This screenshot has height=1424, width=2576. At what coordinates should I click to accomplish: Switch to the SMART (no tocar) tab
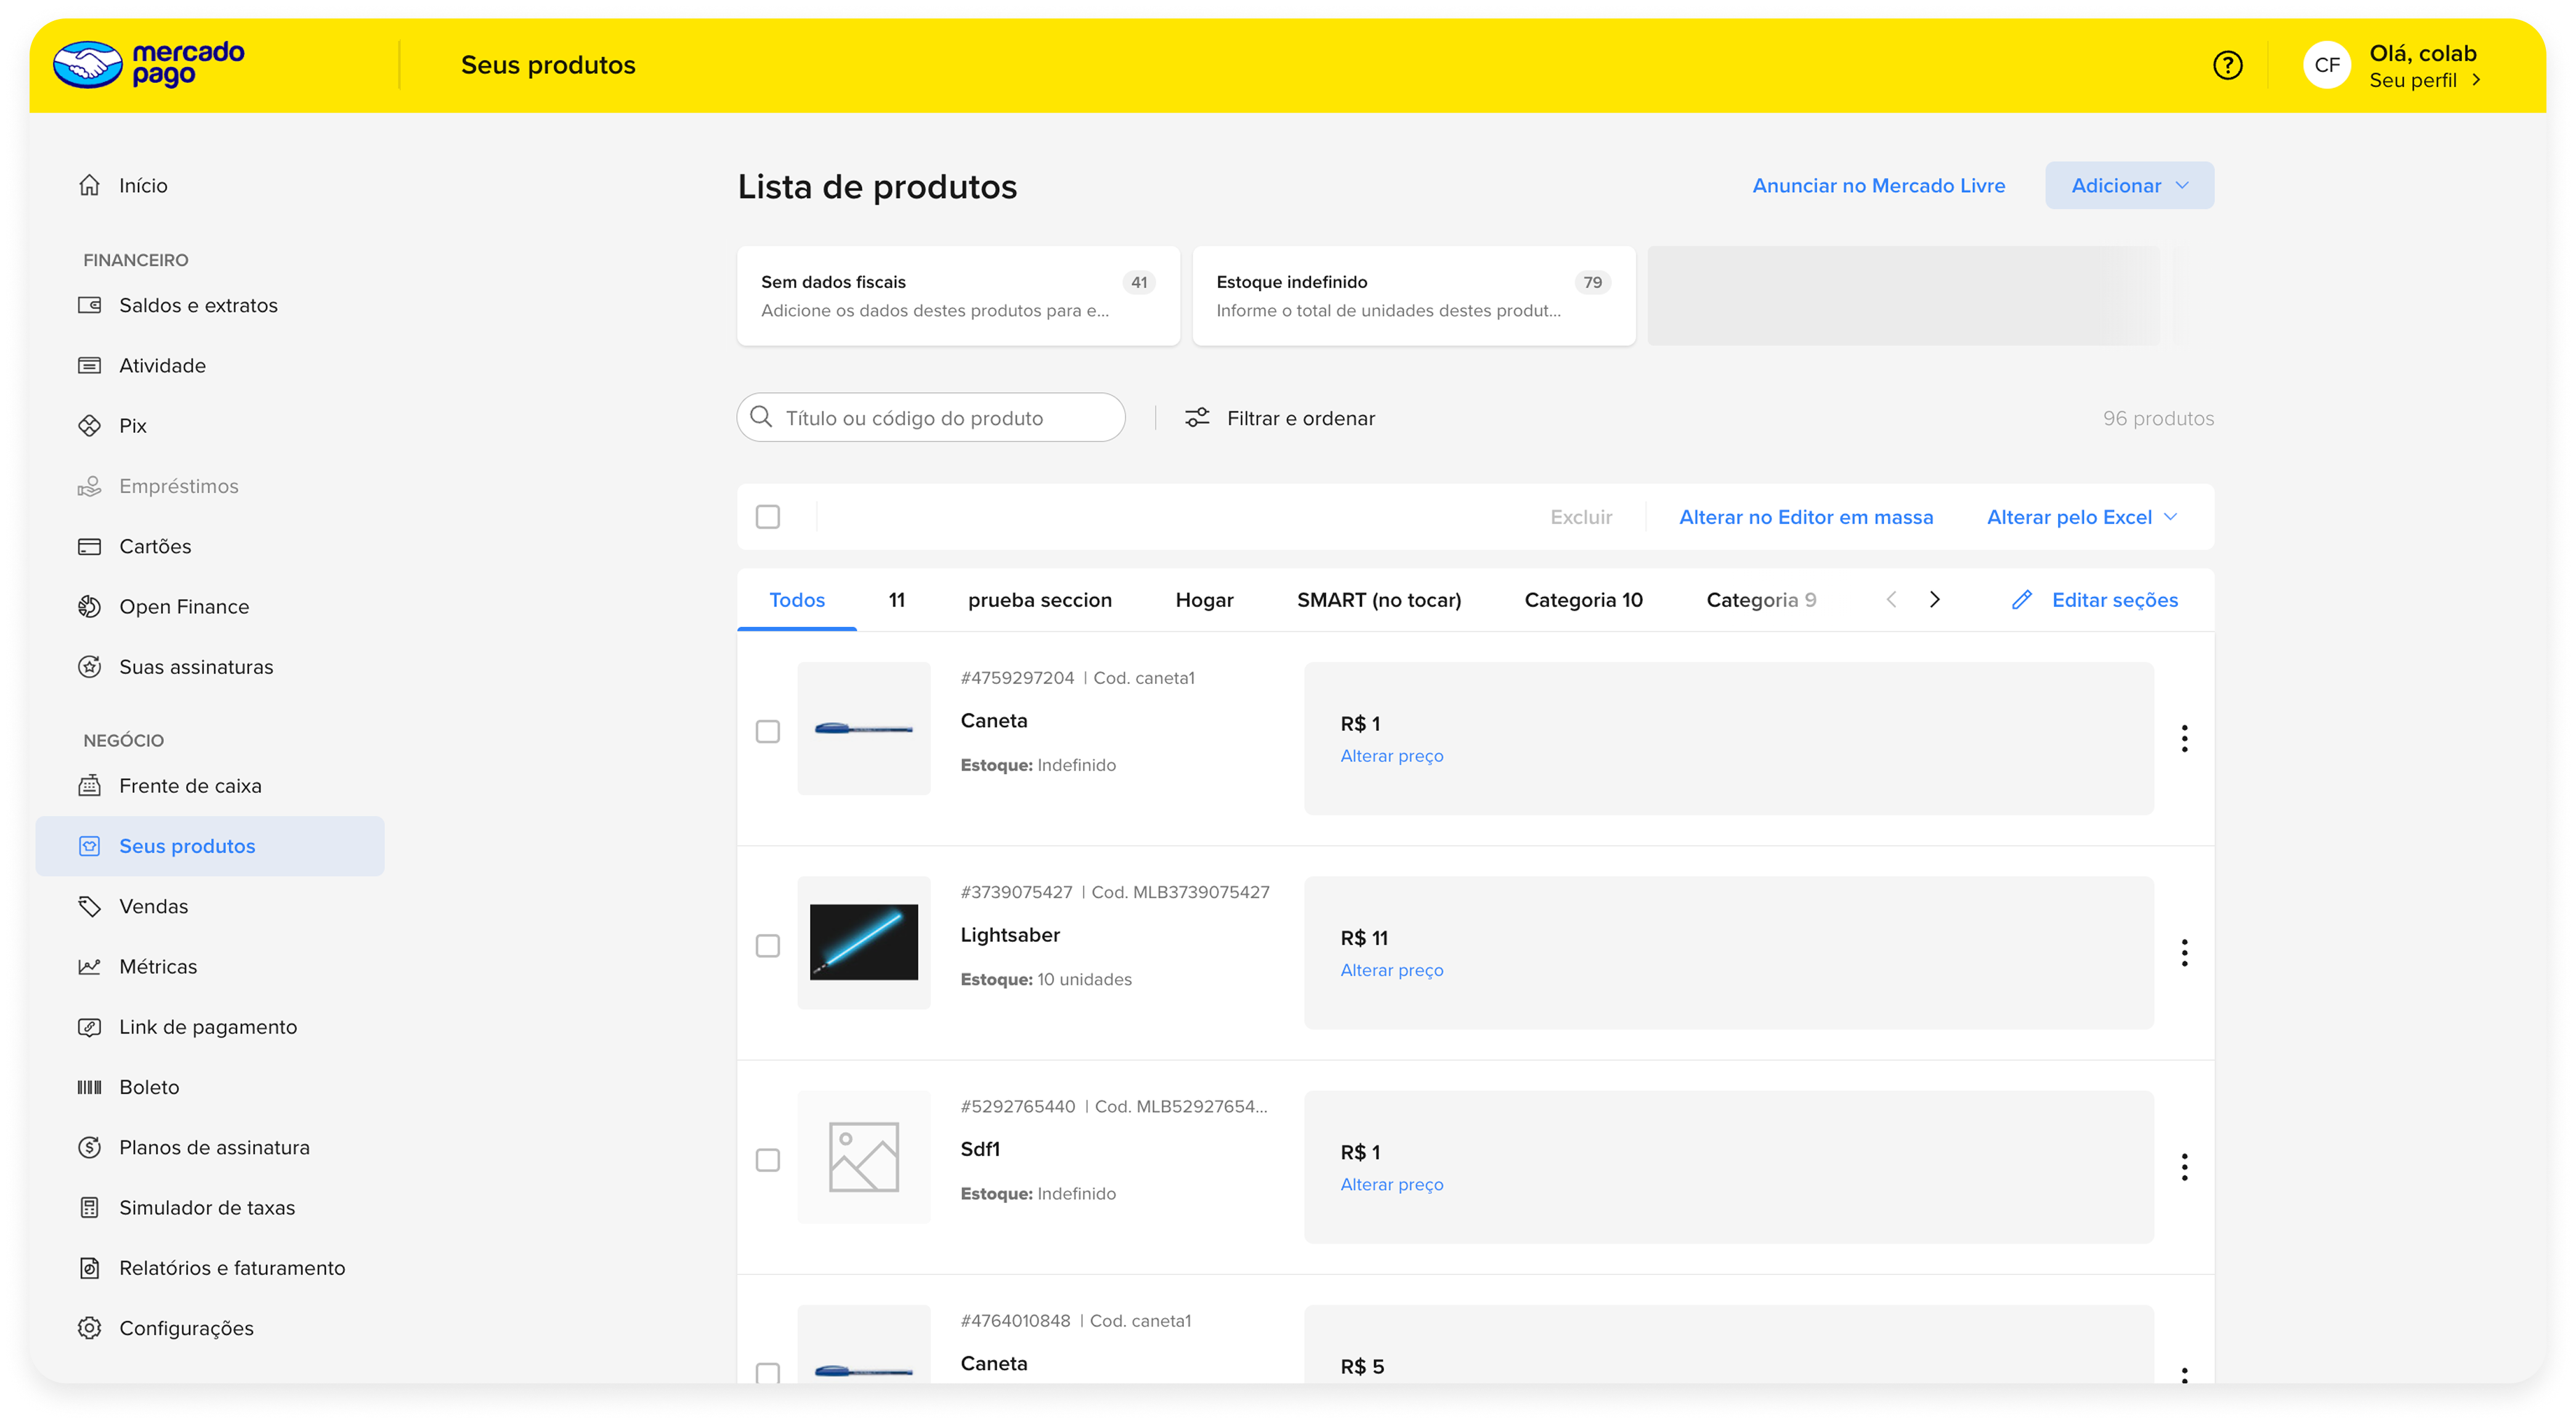pyautogui.click(x=1378, y=600)
